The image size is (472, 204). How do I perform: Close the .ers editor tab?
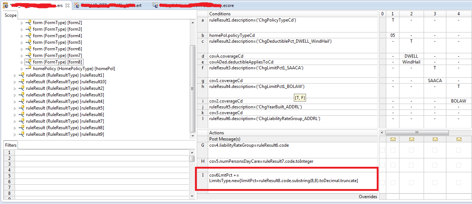(x=67, y=5)
